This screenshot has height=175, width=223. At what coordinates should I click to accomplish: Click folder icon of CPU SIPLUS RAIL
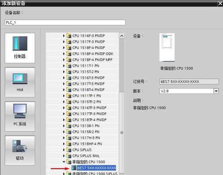coord(69,156)
